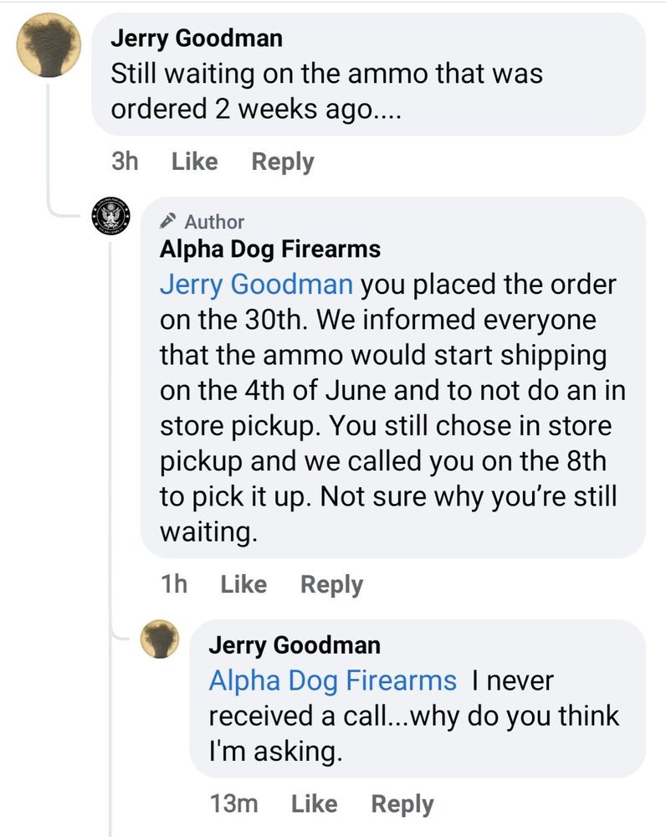
Task: Click the 1h timestamp under the store's reply
Action: (174, 584)
